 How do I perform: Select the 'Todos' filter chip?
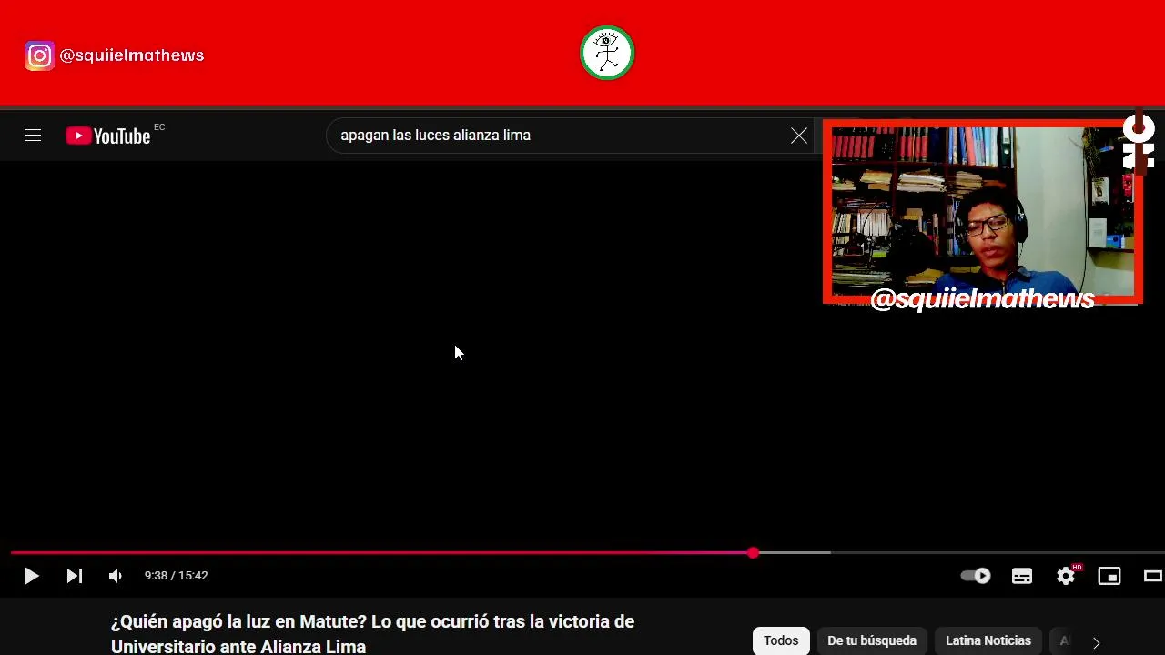coord(781,640)
